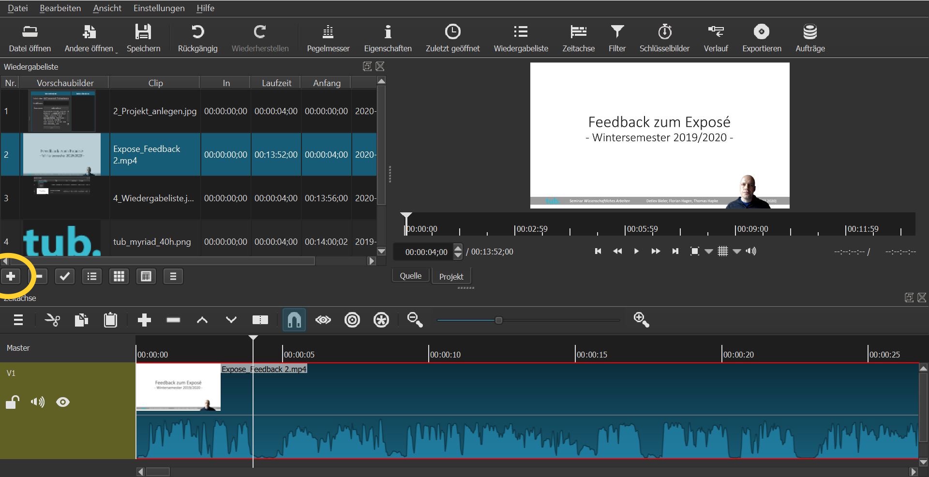Add playlist item with plus button

(x=11, y=276)
